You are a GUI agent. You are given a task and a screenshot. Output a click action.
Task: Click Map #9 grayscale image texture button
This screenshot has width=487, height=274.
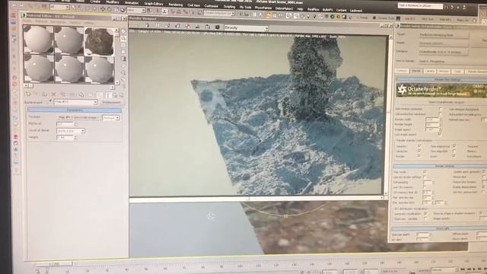(x=78, y=118)
